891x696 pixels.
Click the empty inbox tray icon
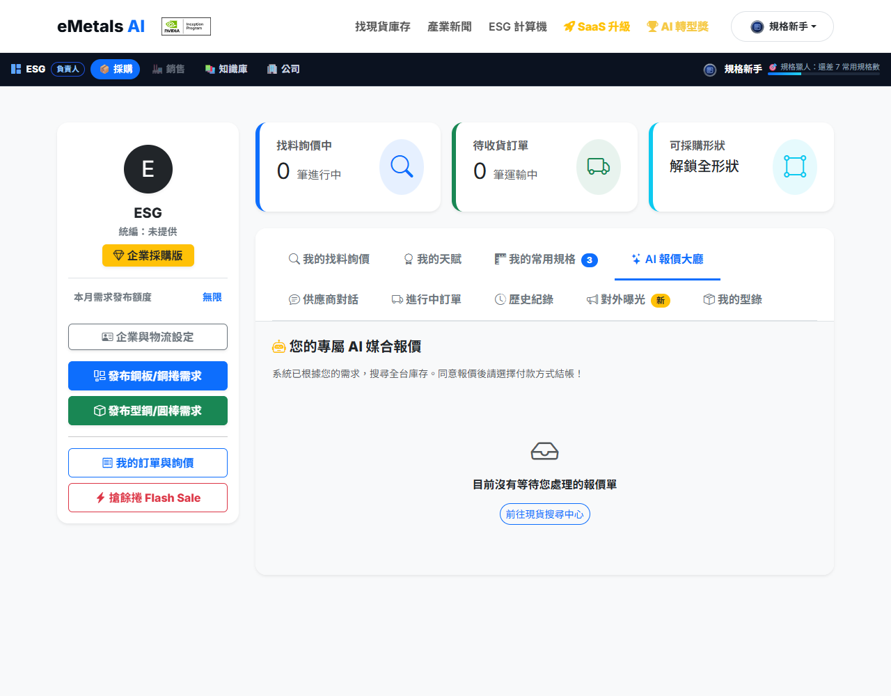[x=545, y=451]
